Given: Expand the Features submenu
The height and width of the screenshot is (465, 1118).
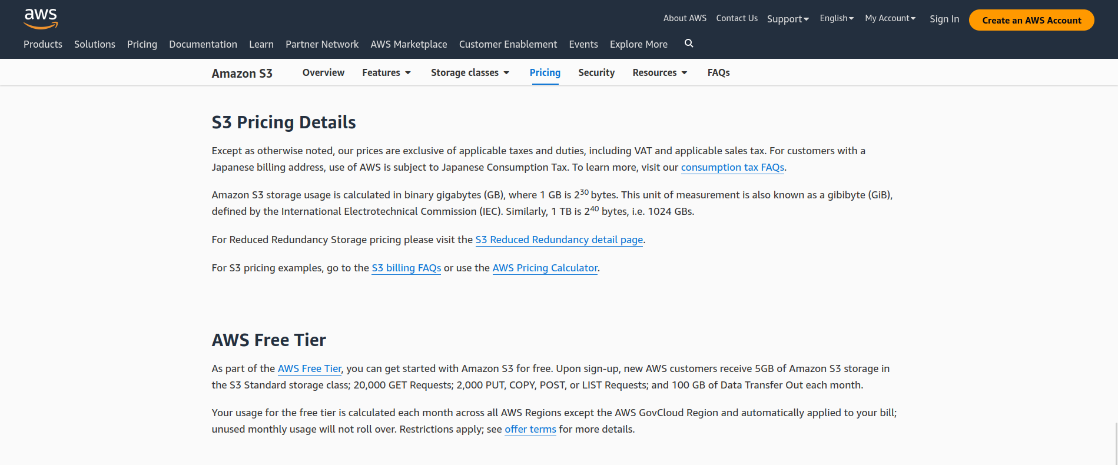Looking at the screenshot, I should point(386,72).
